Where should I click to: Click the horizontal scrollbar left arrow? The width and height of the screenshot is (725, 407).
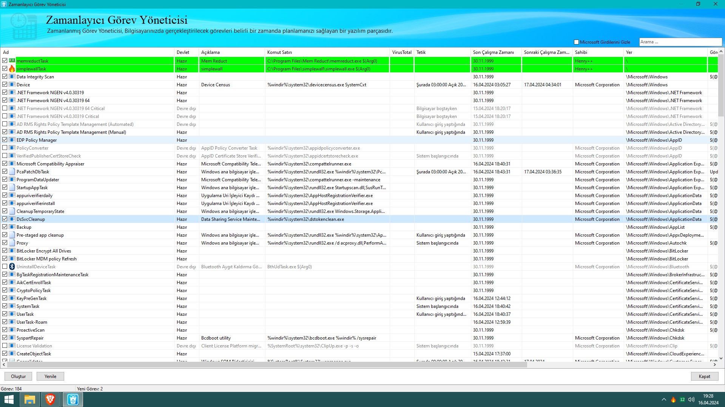[x=4, y=364]
